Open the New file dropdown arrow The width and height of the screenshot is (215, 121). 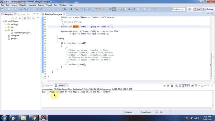click(x=6, y=9)
